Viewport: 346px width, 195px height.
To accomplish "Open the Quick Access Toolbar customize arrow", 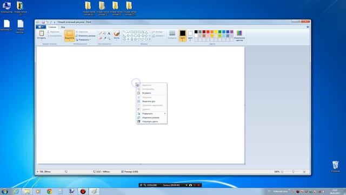I will tap(55, 22).
